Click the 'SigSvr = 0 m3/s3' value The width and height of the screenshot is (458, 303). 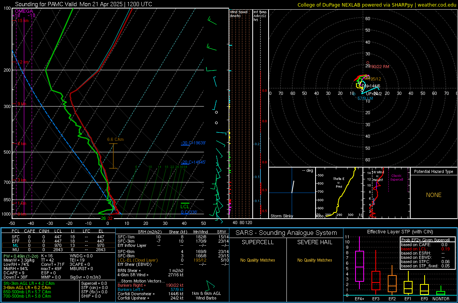(85, 277)
